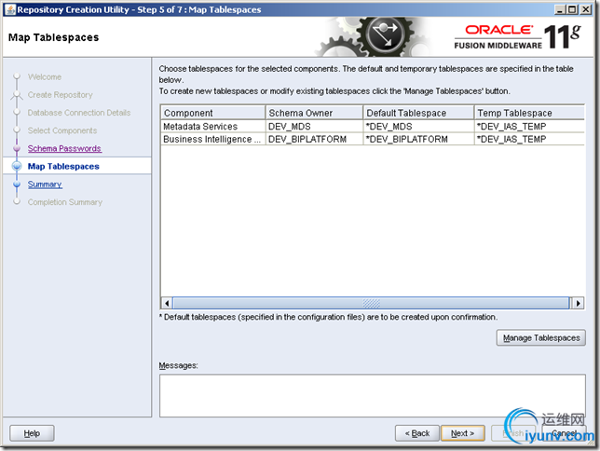Click the Select Components step
Screen dimensions: 600x451
point(62,130)
